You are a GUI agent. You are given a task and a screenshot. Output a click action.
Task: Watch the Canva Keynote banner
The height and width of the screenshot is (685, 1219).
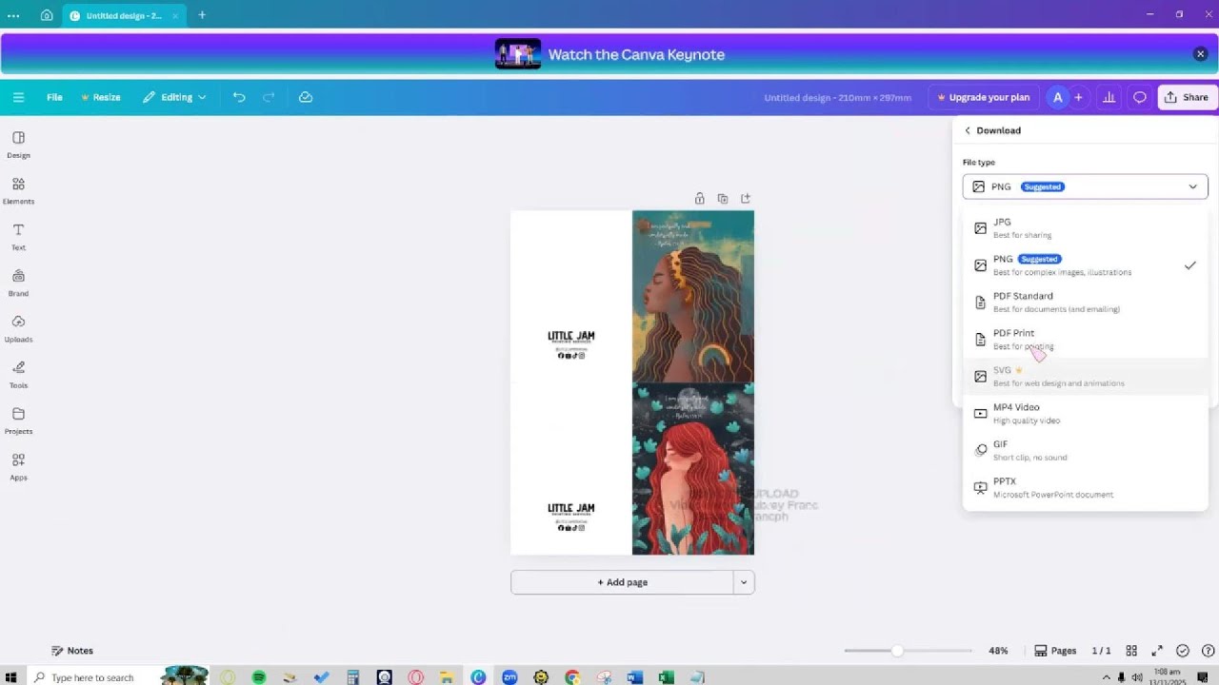pyautogui.click(x=609, y=54)
